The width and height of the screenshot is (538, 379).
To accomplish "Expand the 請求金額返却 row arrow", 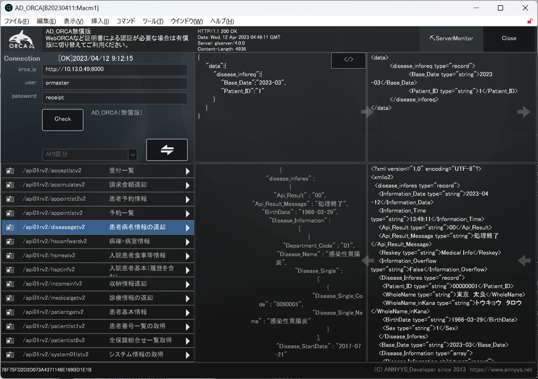I will coord(188,185).
